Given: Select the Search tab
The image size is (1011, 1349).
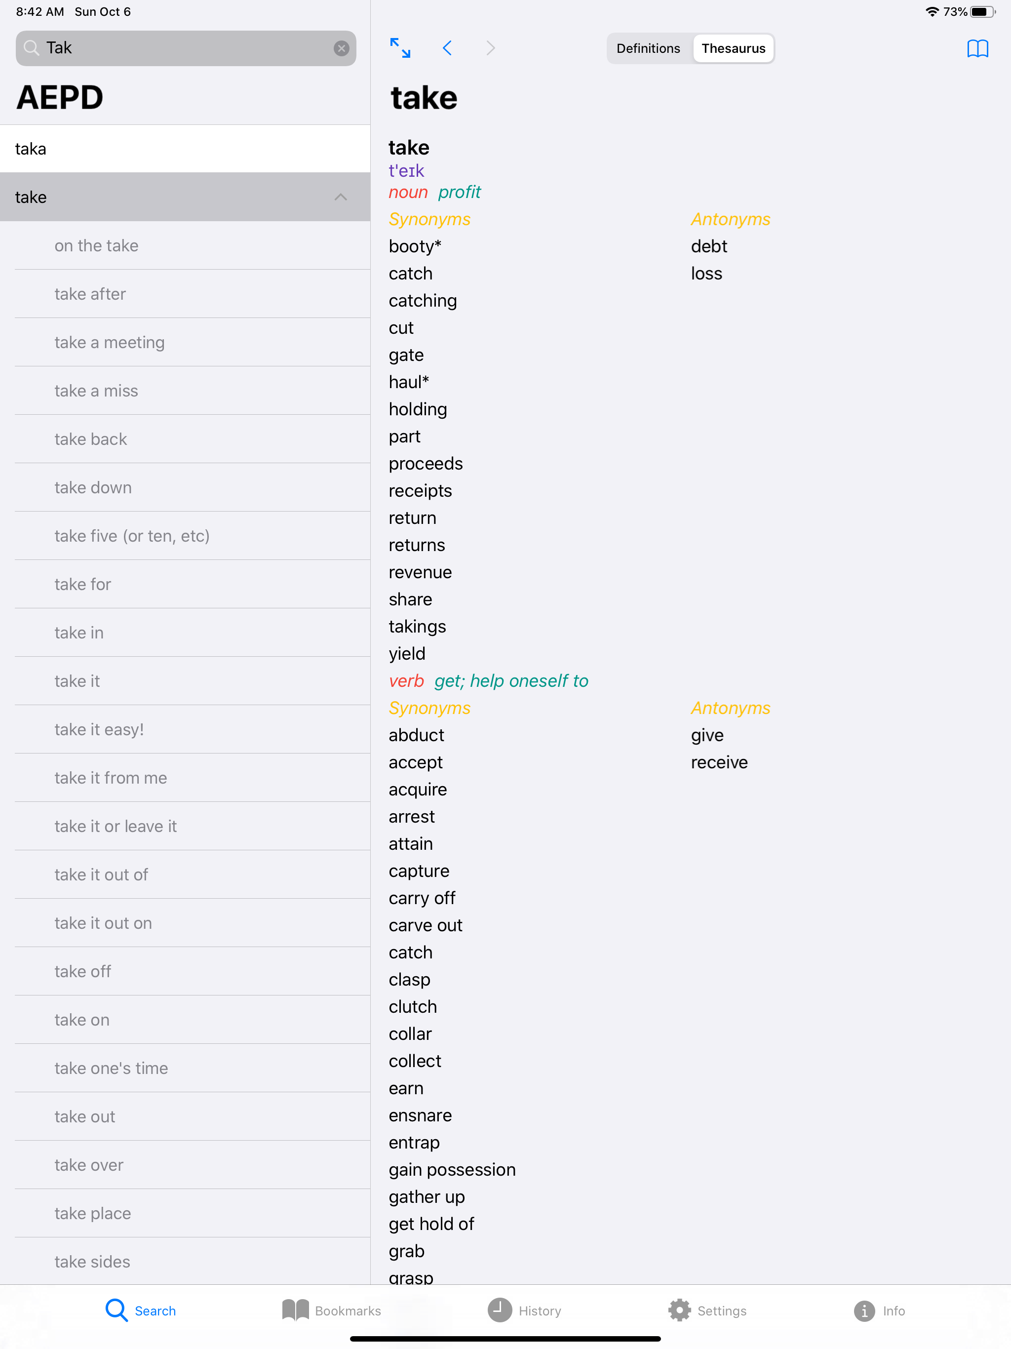Looking at the screenshot, I should click(x=140, y=1310).
